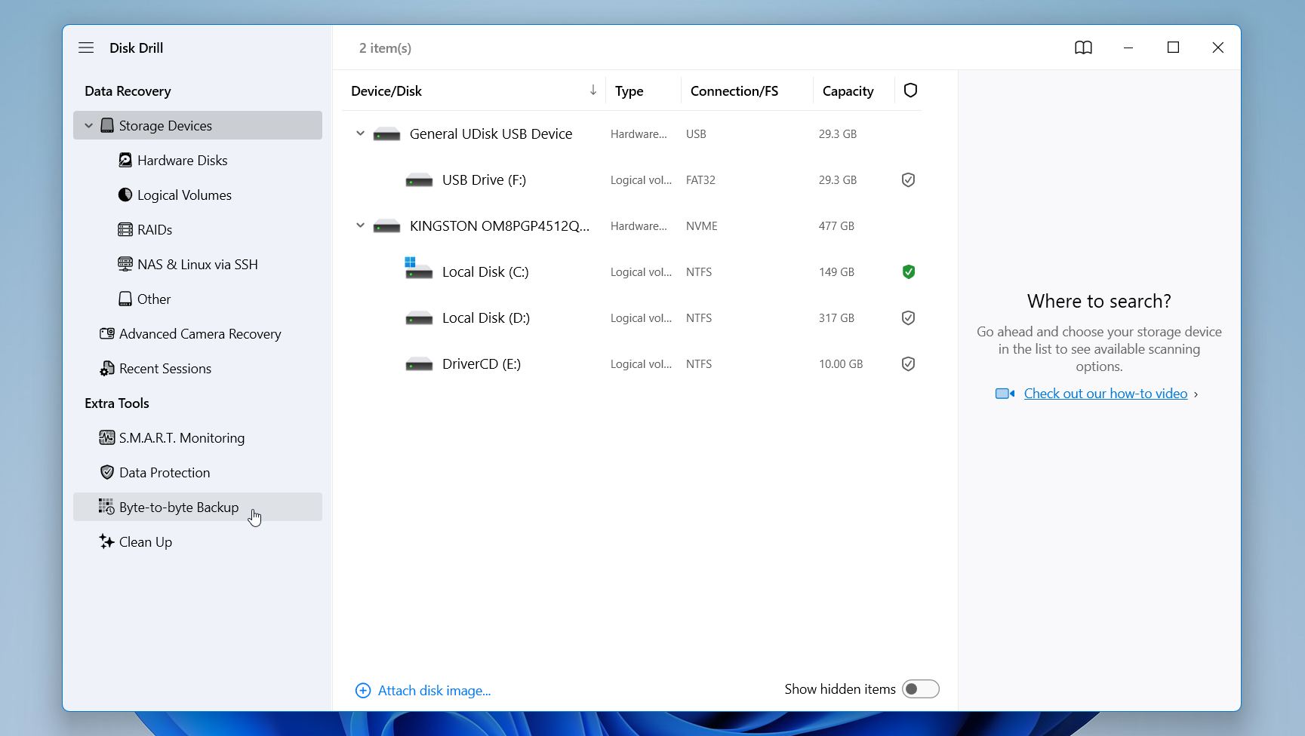Click the Other devices icon

pyautogui.click(x=125, y=299)
